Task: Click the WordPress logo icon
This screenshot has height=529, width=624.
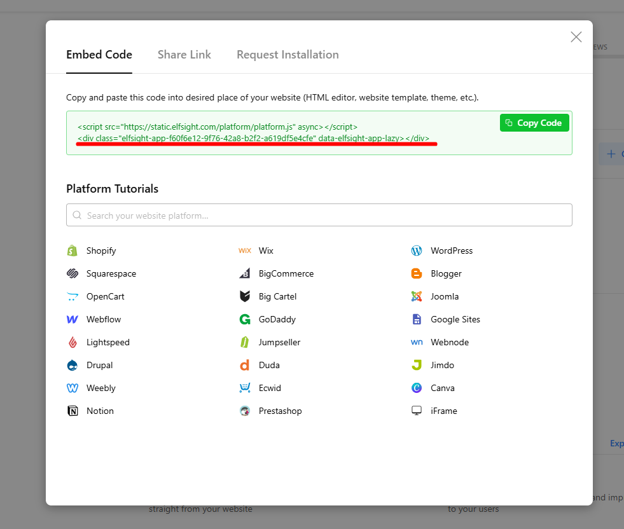Action: coord(417,251)
